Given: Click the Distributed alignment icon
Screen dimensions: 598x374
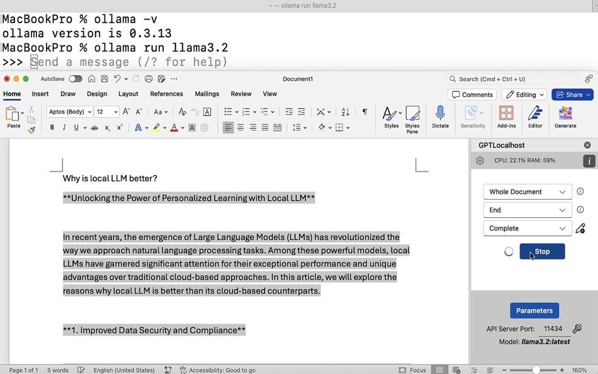Looking at the screenshot, I should tap(277, 127).
